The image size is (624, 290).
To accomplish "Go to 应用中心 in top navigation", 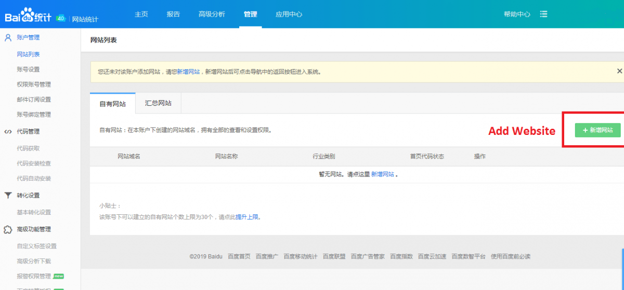I will 289,14.
